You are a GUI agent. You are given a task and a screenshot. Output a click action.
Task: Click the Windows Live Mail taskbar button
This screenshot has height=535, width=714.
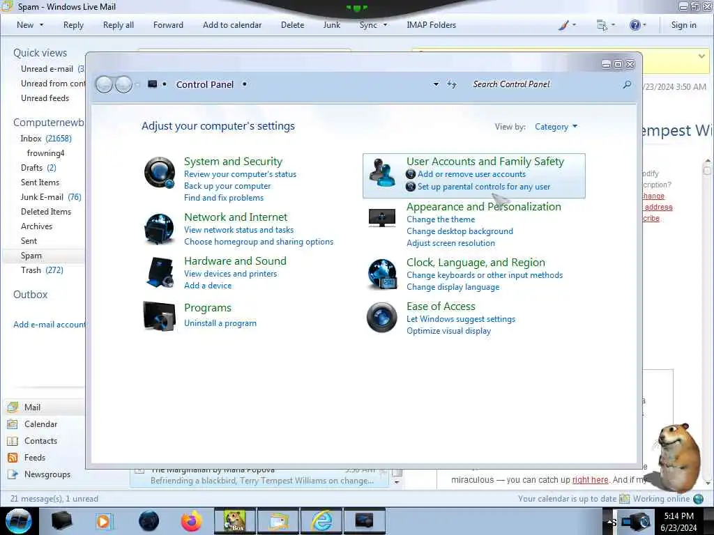[279, 521]
